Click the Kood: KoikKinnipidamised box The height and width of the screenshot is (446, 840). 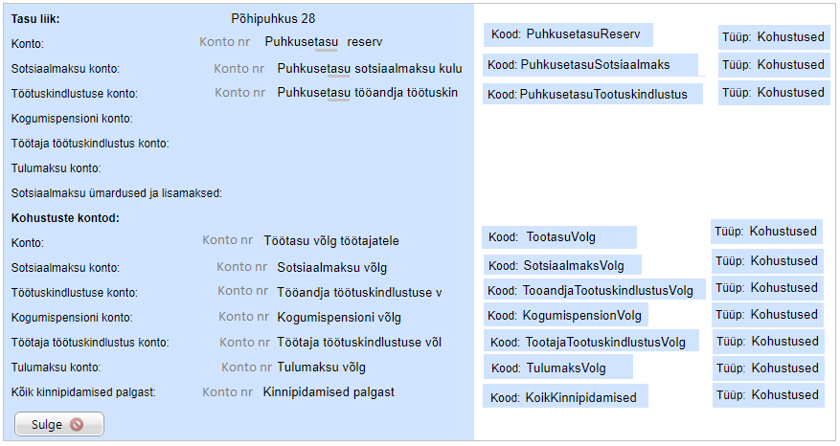[565, 397]
